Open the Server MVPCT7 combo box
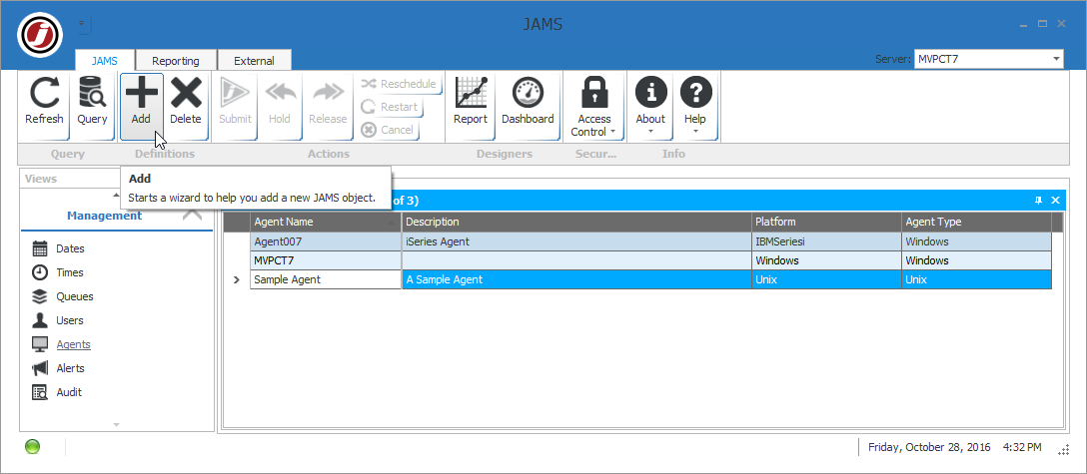Viewport: 1087px width, 474px height. click(988, 59)
